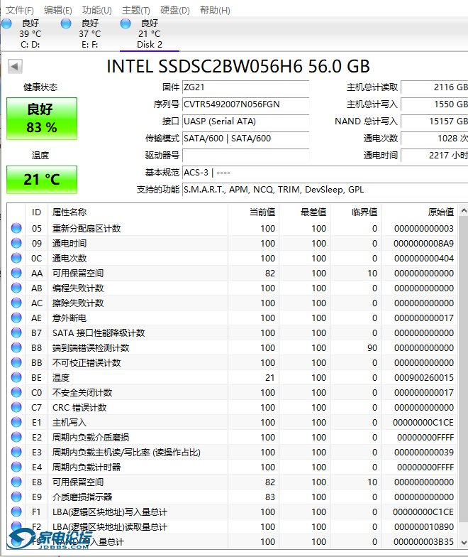Screen dimensions: 468x557
Task: Click the ID column header
Action: 37,212
